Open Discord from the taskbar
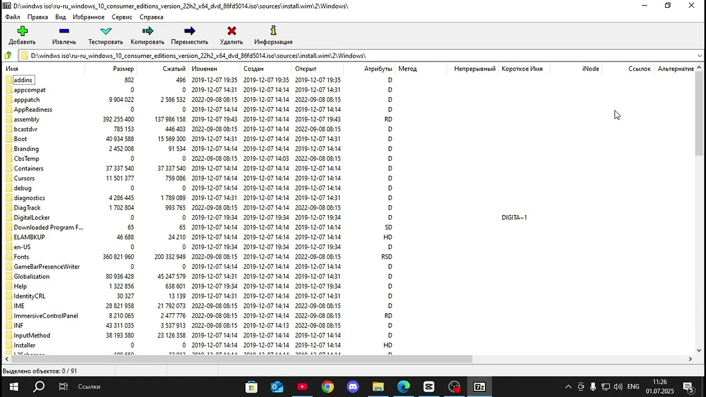This screenshot has height=397, width=706. (353, 387)
